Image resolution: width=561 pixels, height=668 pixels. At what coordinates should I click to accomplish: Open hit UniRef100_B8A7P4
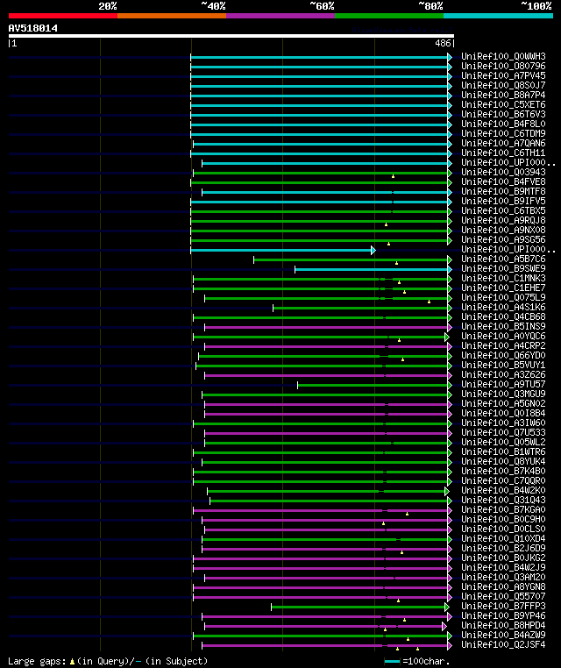click(x=503, y=95)
